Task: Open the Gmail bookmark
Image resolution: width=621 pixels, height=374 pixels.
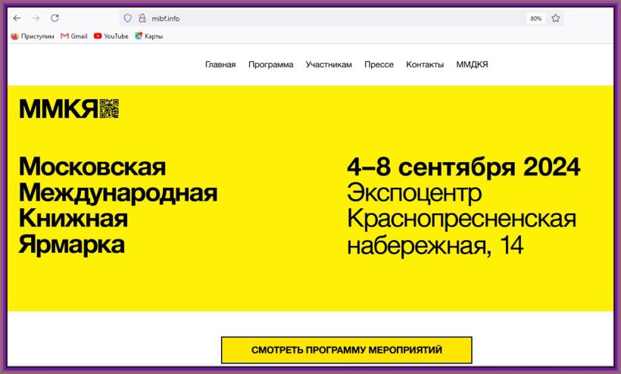Action: 74,36
